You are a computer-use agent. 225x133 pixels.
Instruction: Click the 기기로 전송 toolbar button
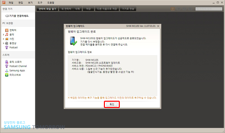(x=128, y=9)
